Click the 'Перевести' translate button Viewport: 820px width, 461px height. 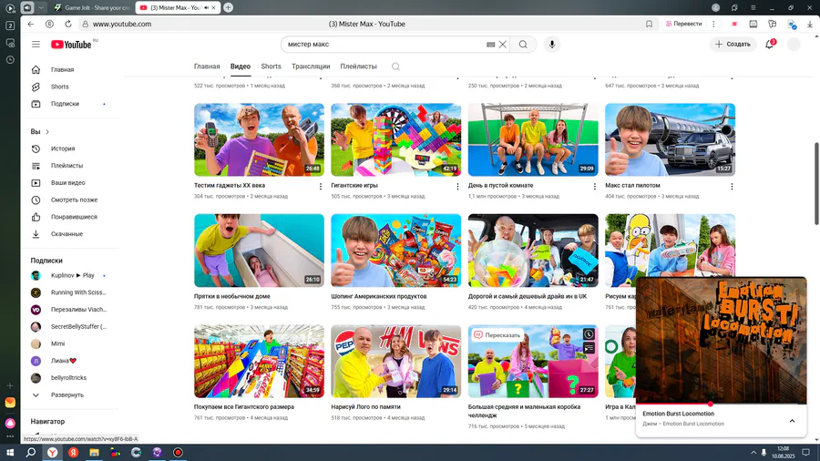[683, 24]
